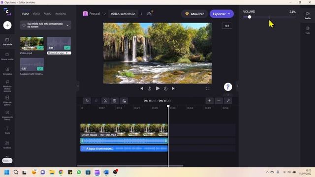This screenshot has width=315, height=177.
Task: Rewind five seconds in the preview
Action: coord(150,88)
